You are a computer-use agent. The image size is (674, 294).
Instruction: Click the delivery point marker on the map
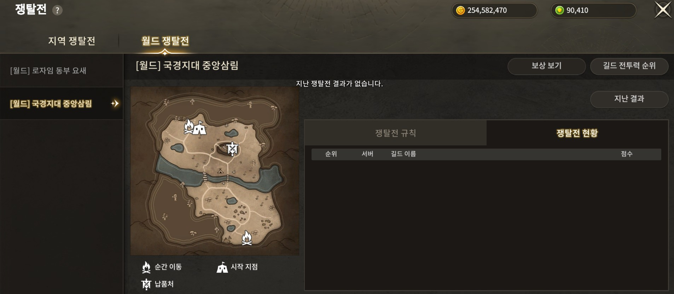(x=232, y=149)
